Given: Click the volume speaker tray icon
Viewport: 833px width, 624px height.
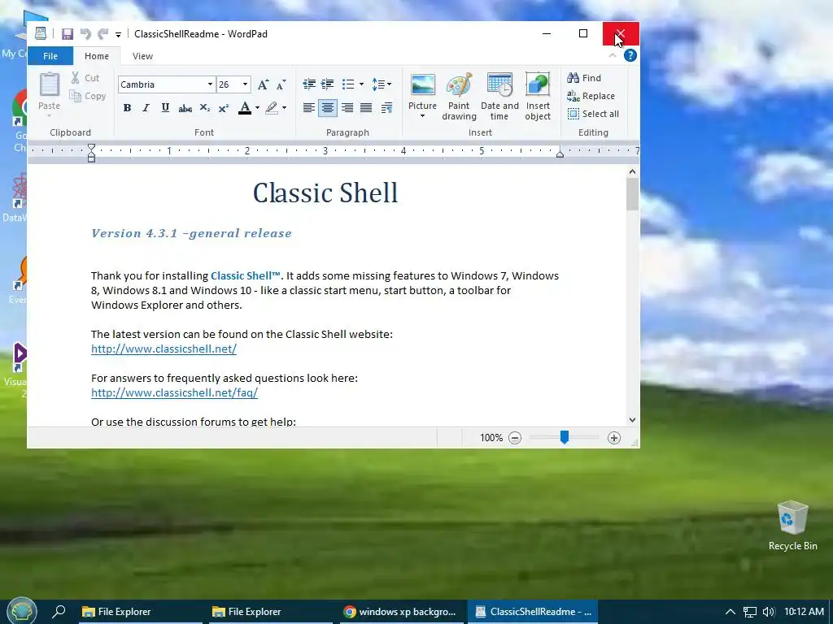Looking at the screenshot, I should [768, 612].
